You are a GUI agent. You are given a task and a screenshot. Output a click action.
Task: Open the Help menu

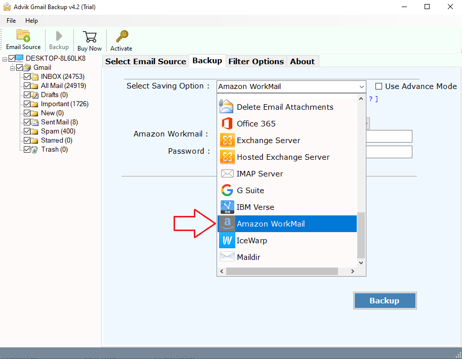point(31,21)
